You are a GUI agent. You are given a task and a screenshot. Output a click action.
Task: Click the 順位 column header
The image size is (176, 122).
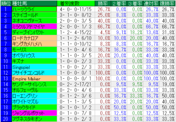[x=6, y=3]
